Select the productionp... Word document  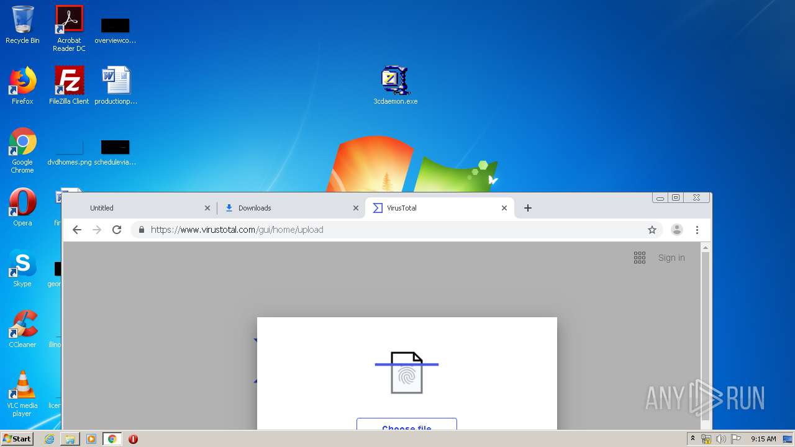click(x=116, y=86)
